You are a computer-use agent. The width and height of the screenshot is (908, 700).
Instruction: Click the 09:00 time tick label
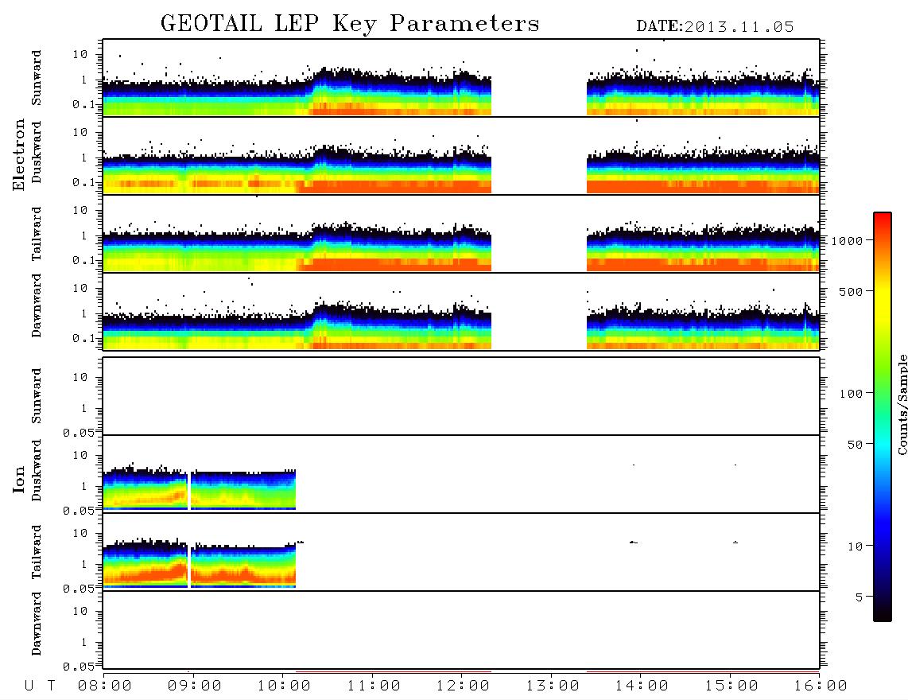(x=195, y=686)
